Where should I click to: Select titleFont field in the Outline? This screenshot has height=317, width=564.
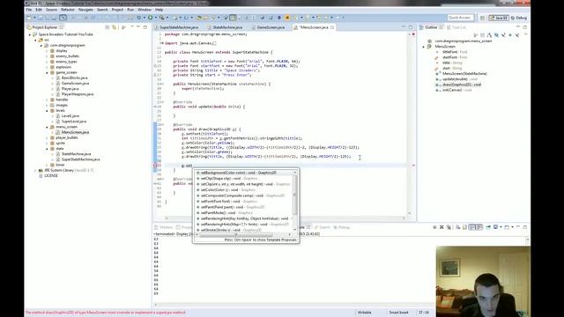click(455, 52)
